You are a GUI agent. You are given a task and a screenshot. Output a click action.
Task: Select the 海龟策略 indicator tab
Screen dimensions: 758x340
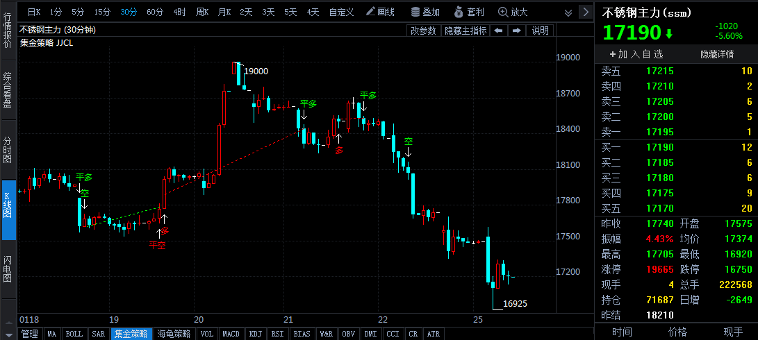coord(174,334)
